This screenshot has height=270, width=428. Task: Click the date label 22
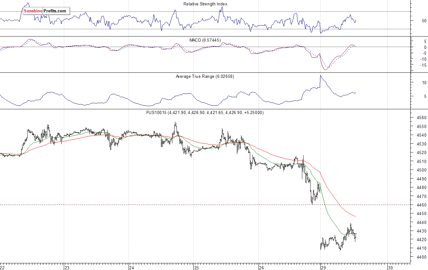(x=3, y=267)
